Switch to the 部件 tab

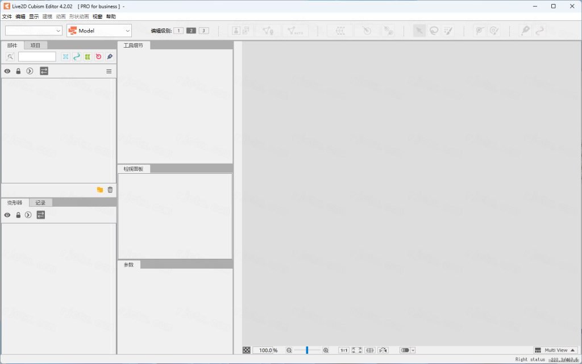13,45
